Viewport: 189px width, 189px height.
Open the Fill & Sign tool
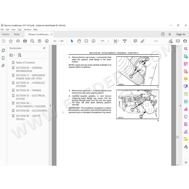186,132
